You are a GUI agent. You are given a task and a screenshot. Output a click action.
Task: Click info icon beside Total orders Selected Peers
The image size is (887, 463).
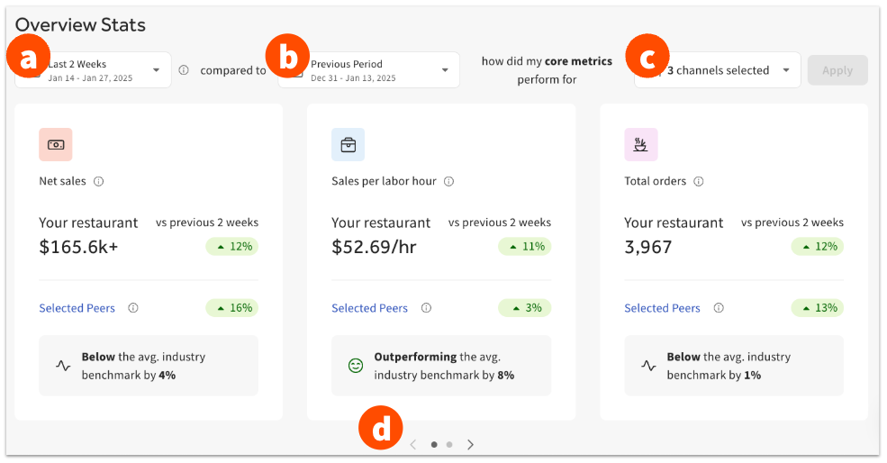coord(719,308)
